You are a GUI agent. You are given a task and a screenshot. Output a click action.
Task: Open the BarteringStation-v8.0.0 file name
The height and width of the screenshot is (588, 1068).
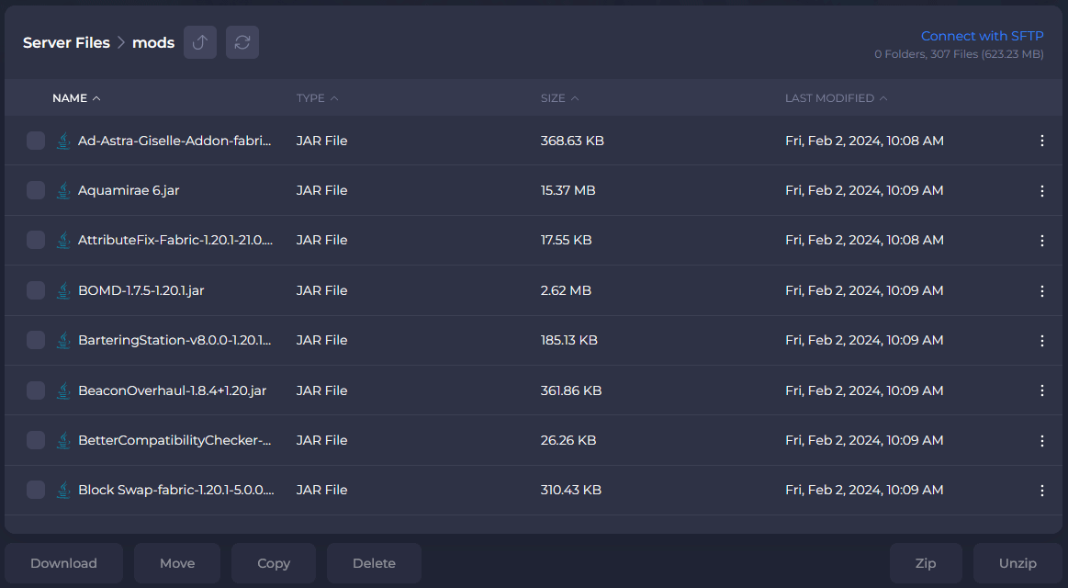pyautogui.click(x=174, y=340)
